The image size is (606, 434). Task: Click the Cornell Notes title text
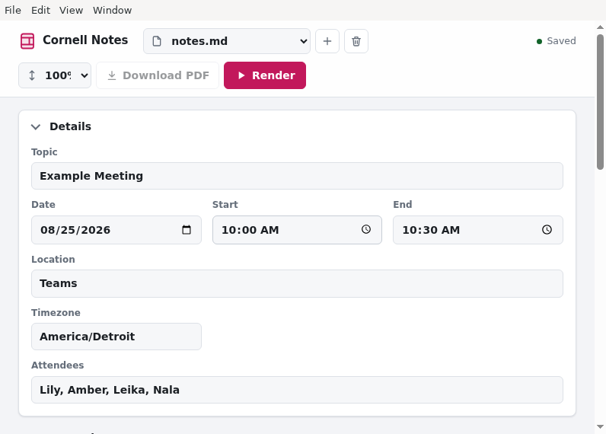(85, 40)
